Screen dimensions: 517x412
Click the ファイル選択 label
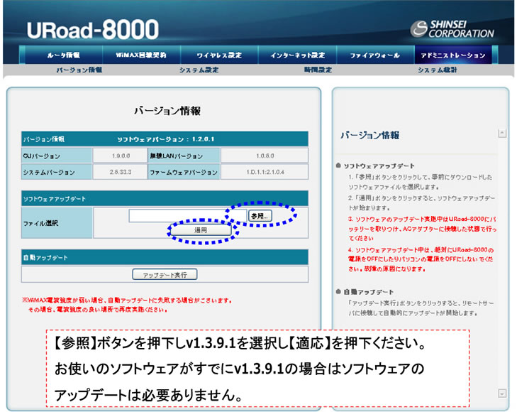tap(40, 223)
